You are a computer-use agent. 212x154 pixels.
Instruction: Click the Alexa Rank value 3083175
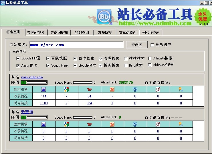(x=126, y=82)
